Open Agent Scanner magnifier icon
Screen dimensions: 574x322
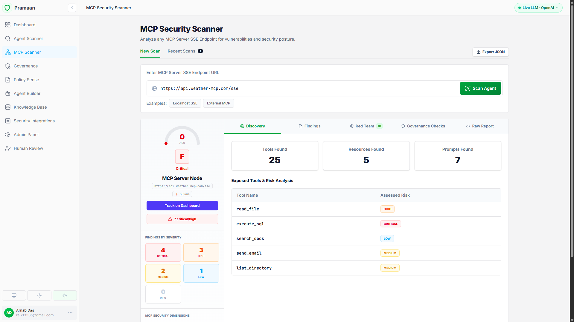point(8,38)
